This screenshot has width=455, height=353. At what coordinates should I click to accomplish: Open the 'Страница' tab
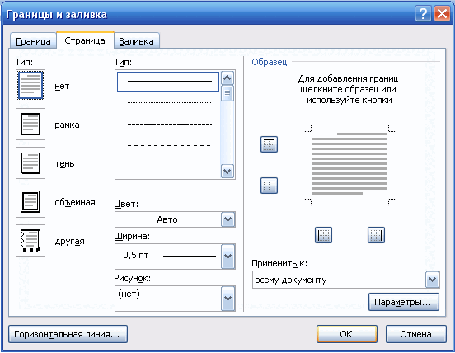point(85,40)
